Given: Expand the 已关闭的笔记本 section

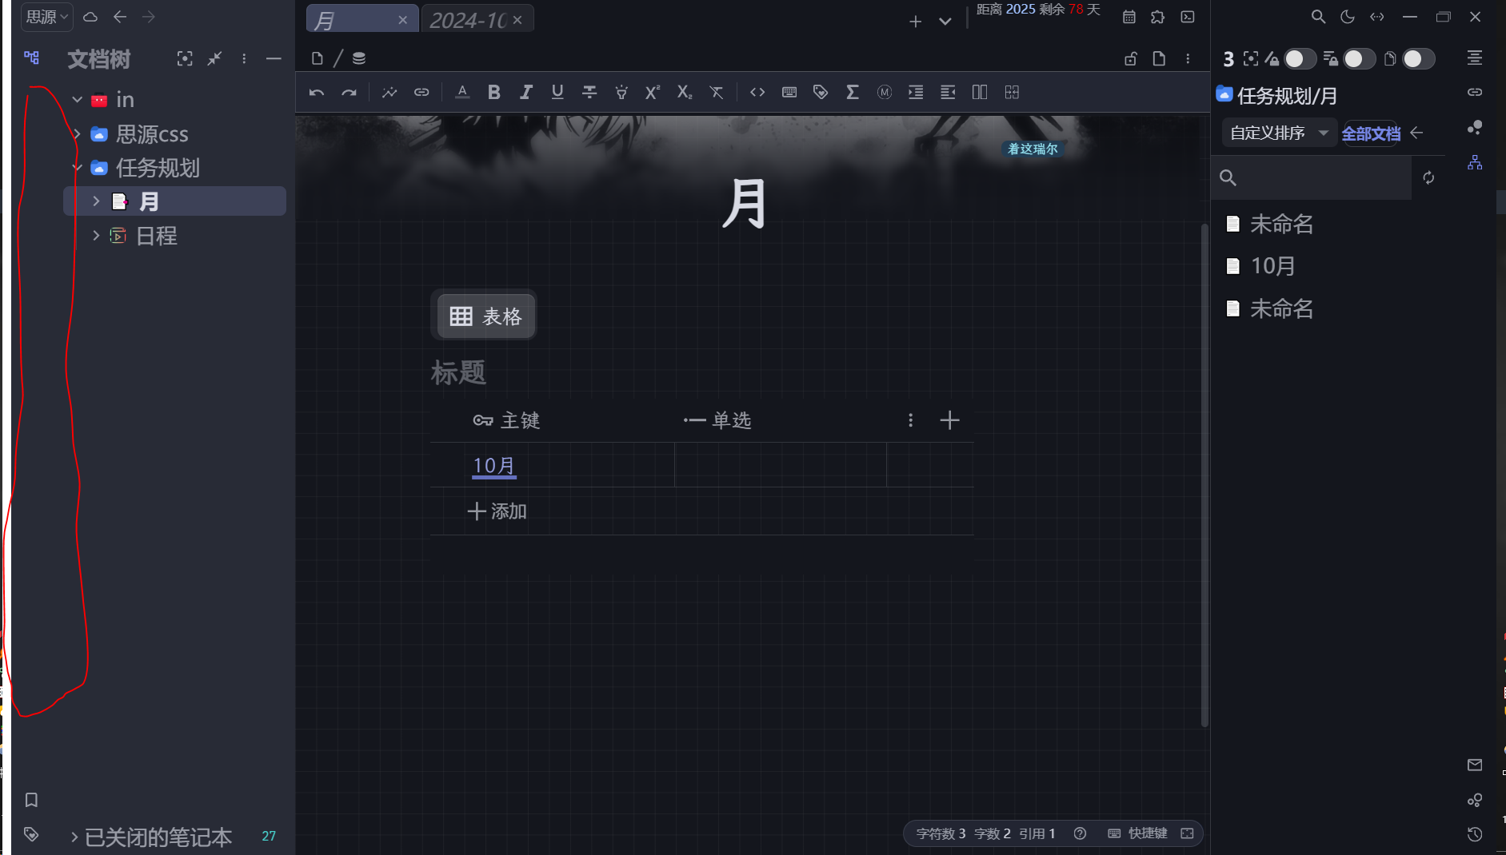Looking at the screenshot, I should point(74,837).
